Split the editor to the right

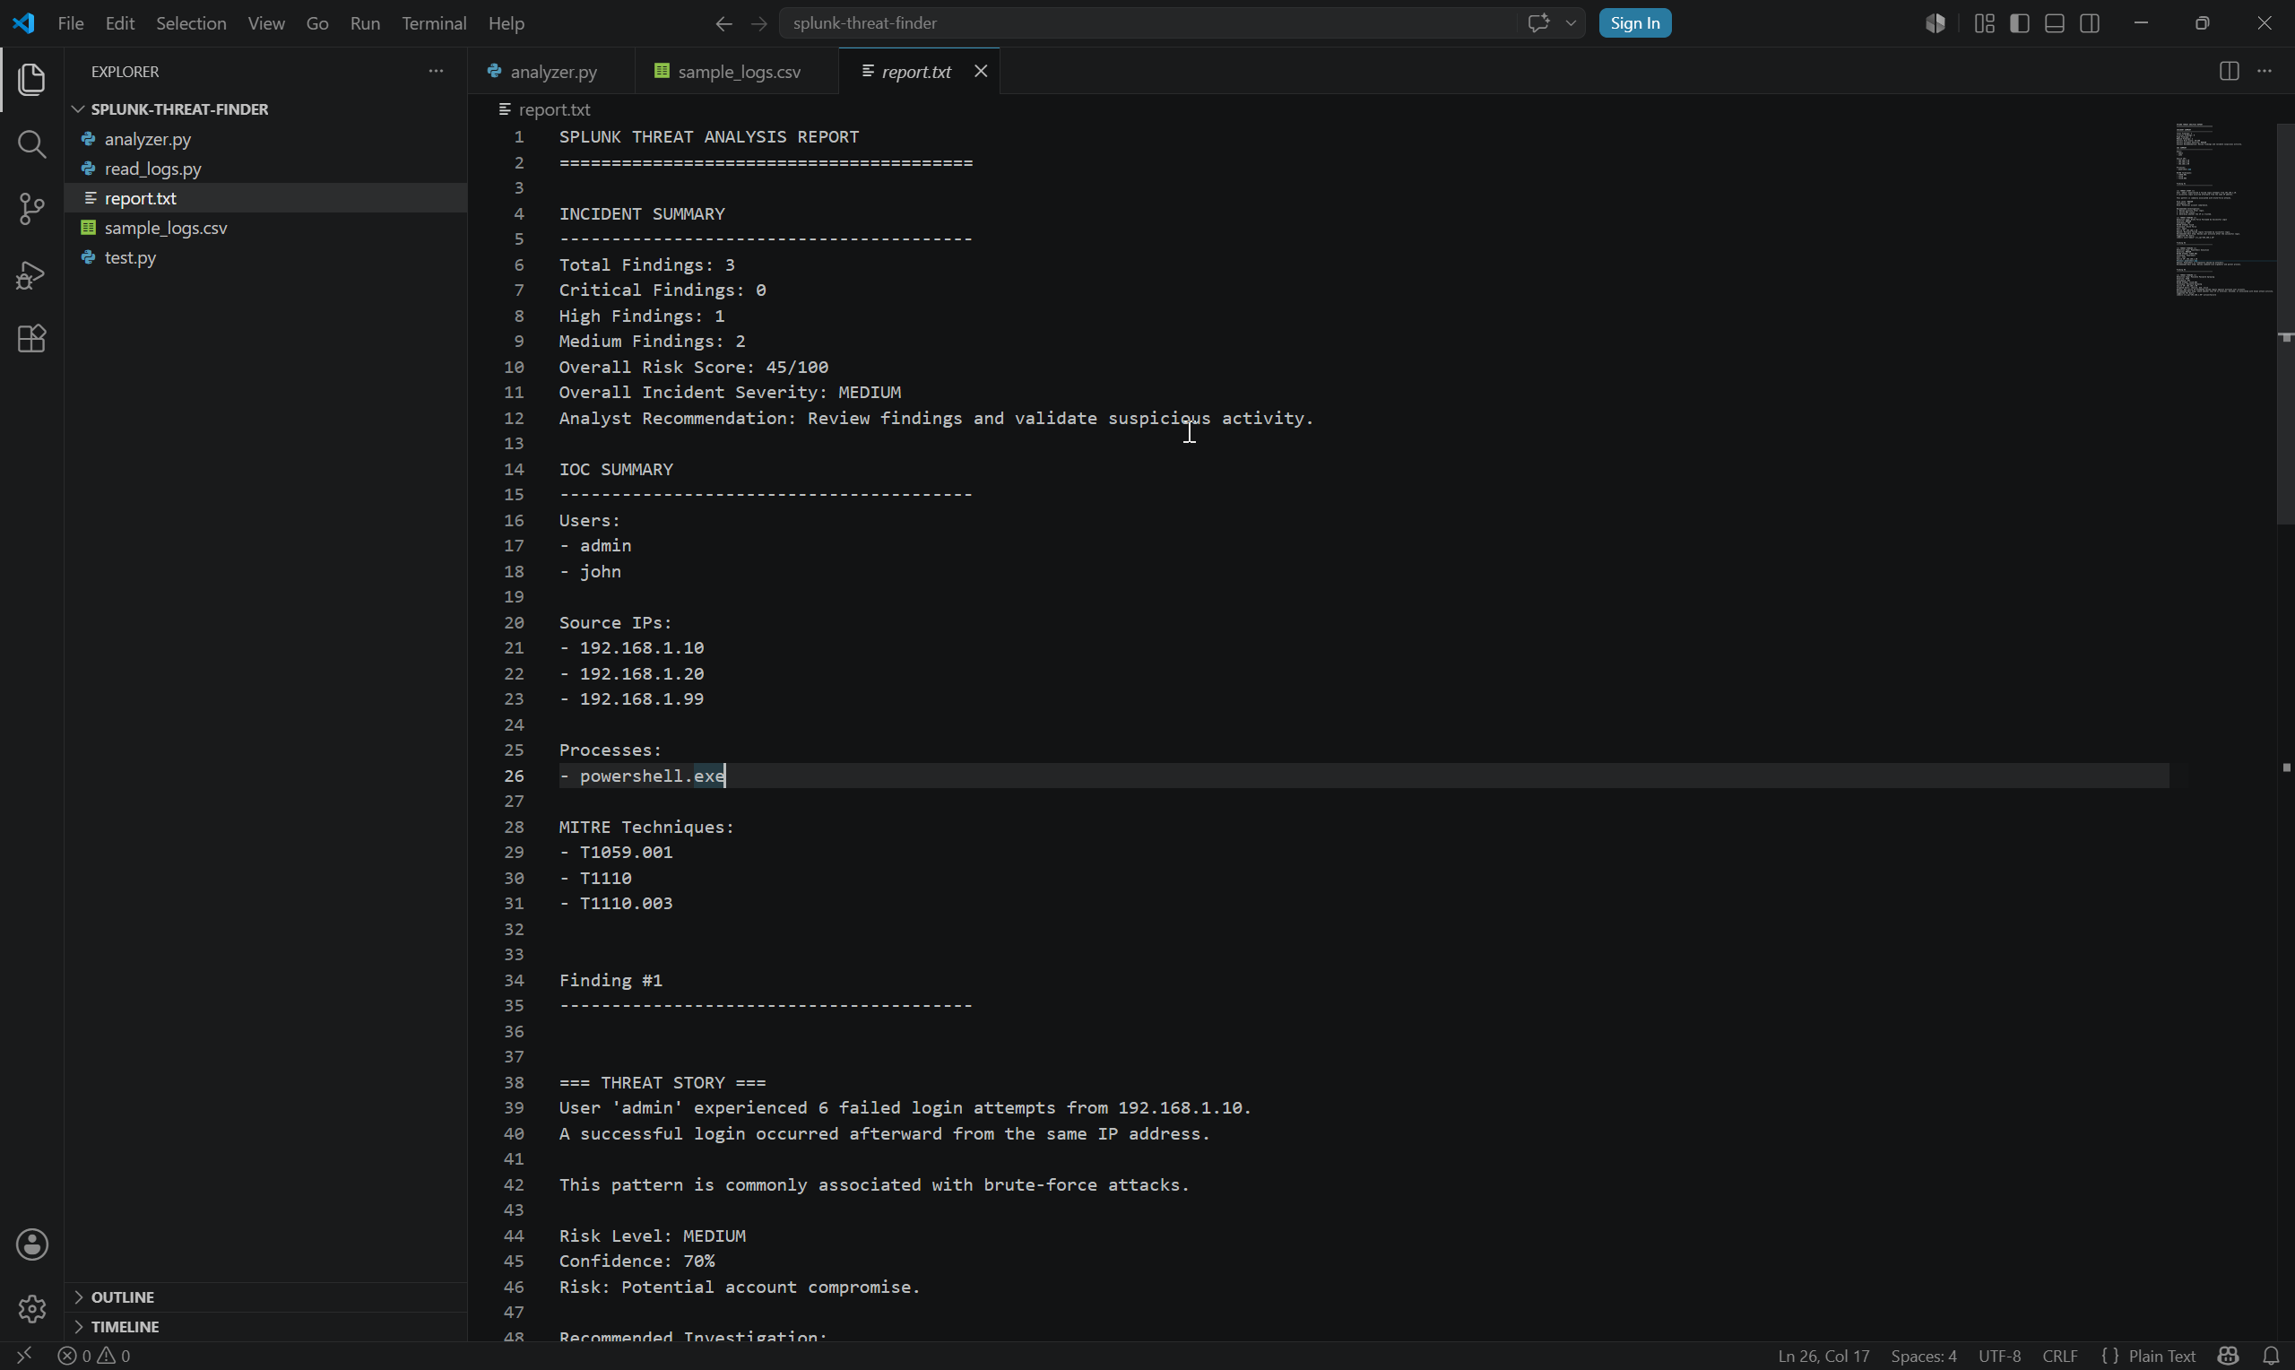click(x=2229, y=71)
